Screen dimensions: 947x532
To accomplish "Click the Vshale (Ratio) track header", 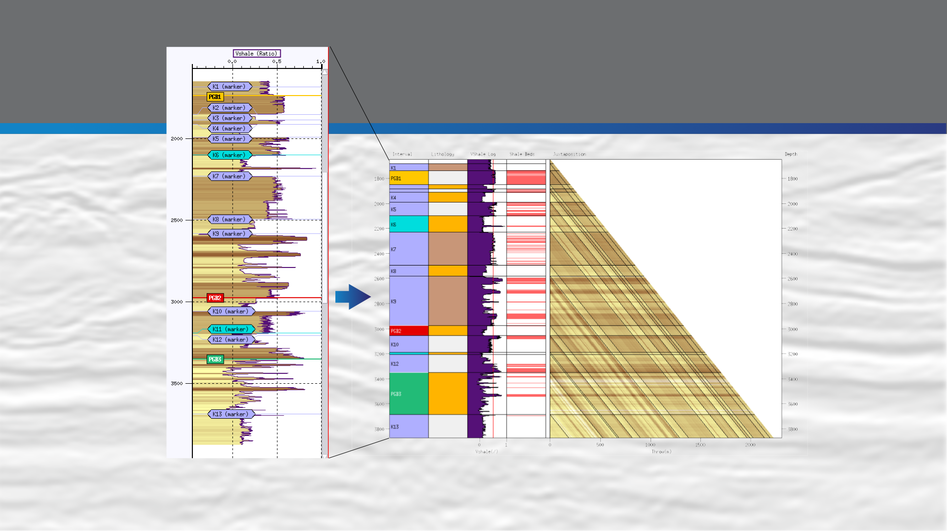I will point(256,54).
